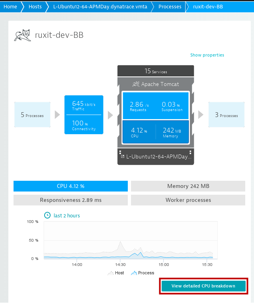This screenshot has width=254, height=303.
Task: Switch to Memory 242 MB tab
Action: click(x=188, y=186)
